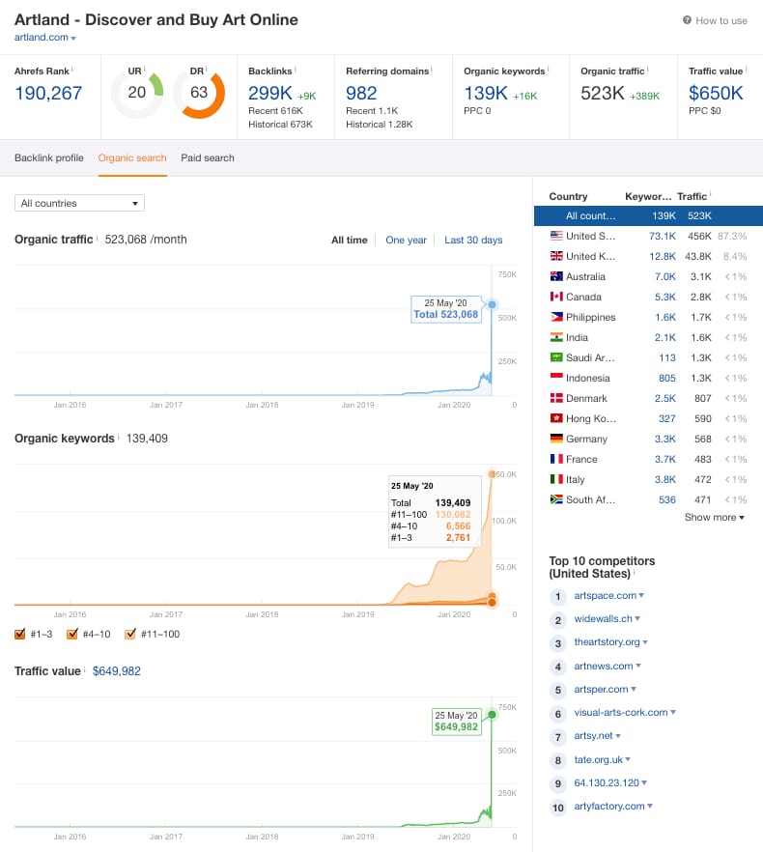Viewport: 763px width, 852px height.
Task: Click the Canada flag icon
Action: coord(556,297)
